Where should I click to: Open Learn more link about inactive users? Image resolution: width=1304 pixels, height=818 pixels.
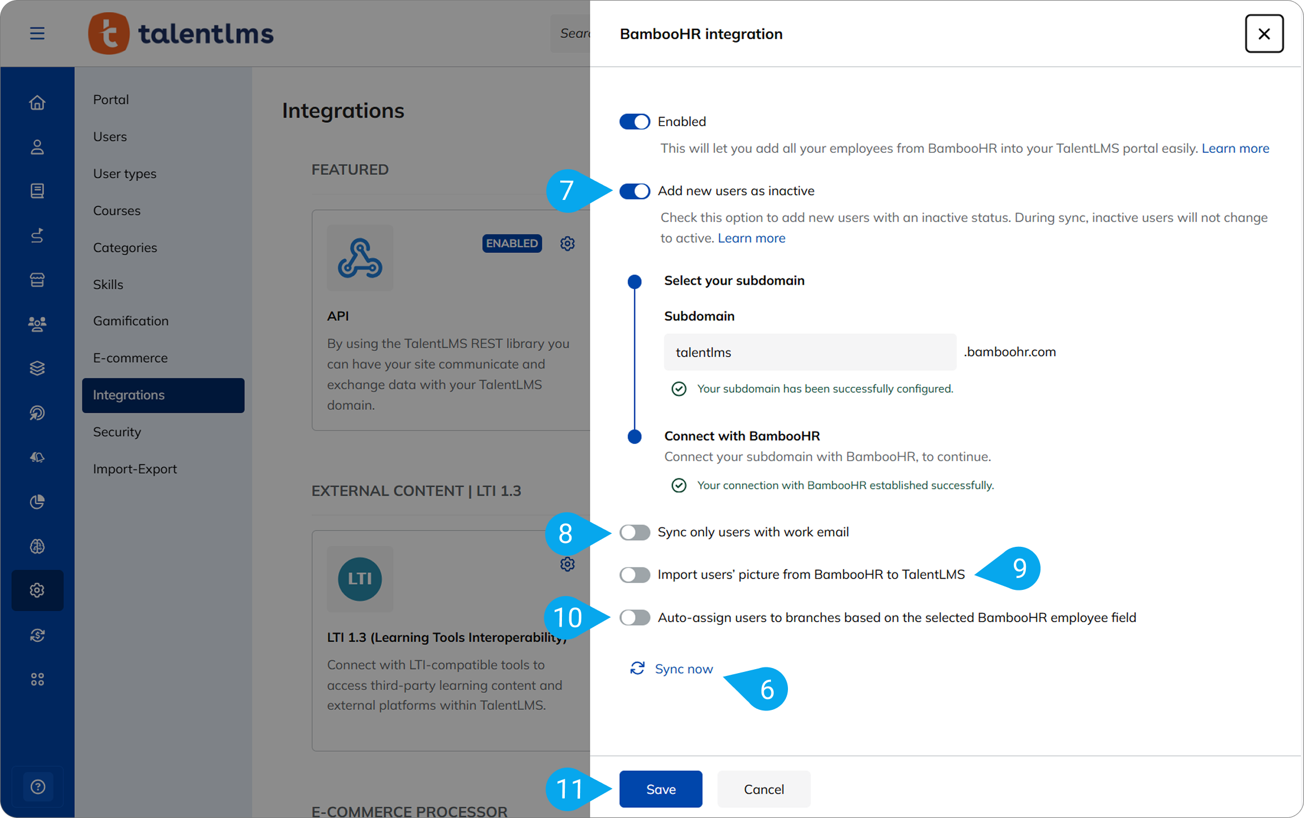click(x=751, y=238)
